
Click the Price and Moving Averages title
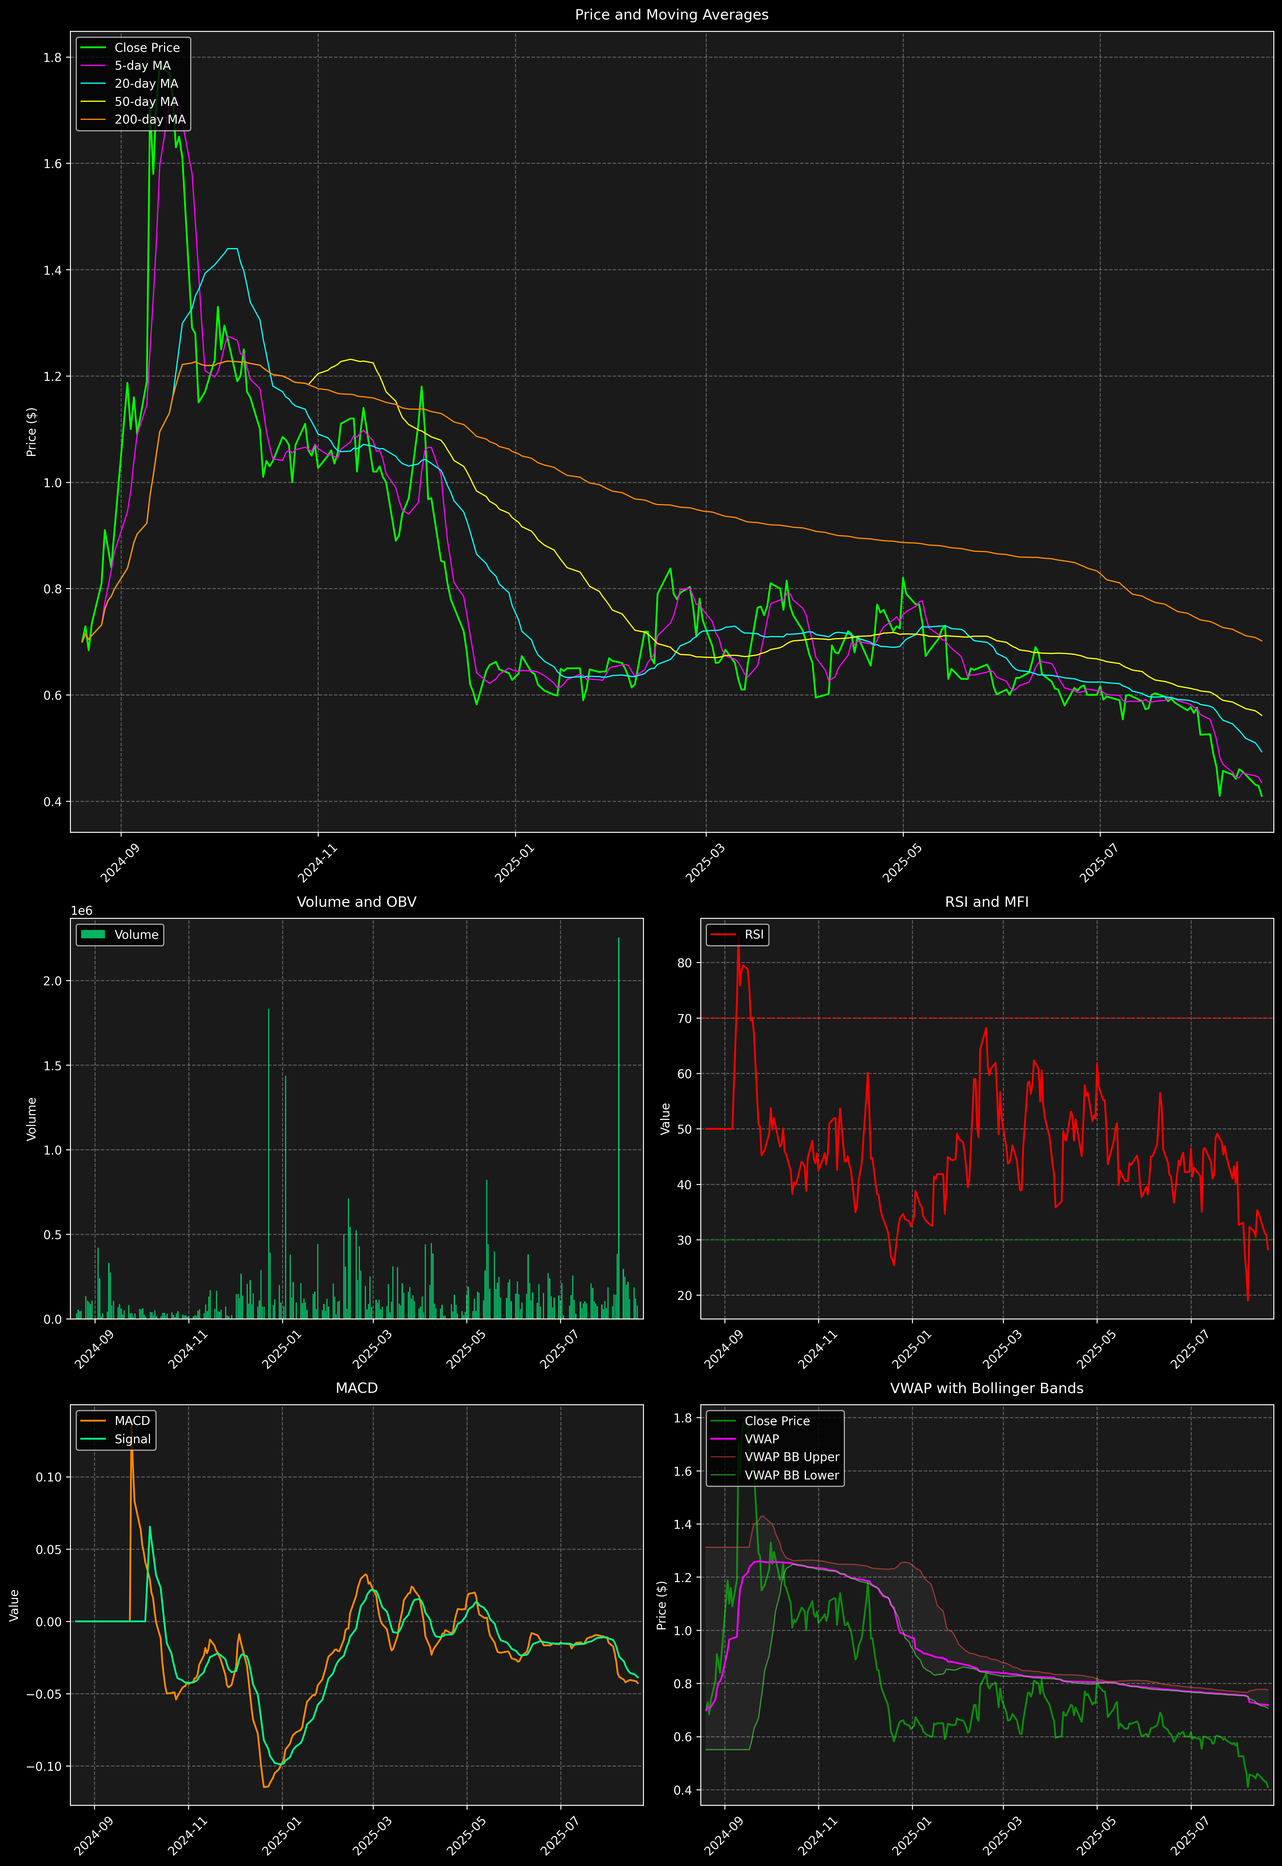671,14
